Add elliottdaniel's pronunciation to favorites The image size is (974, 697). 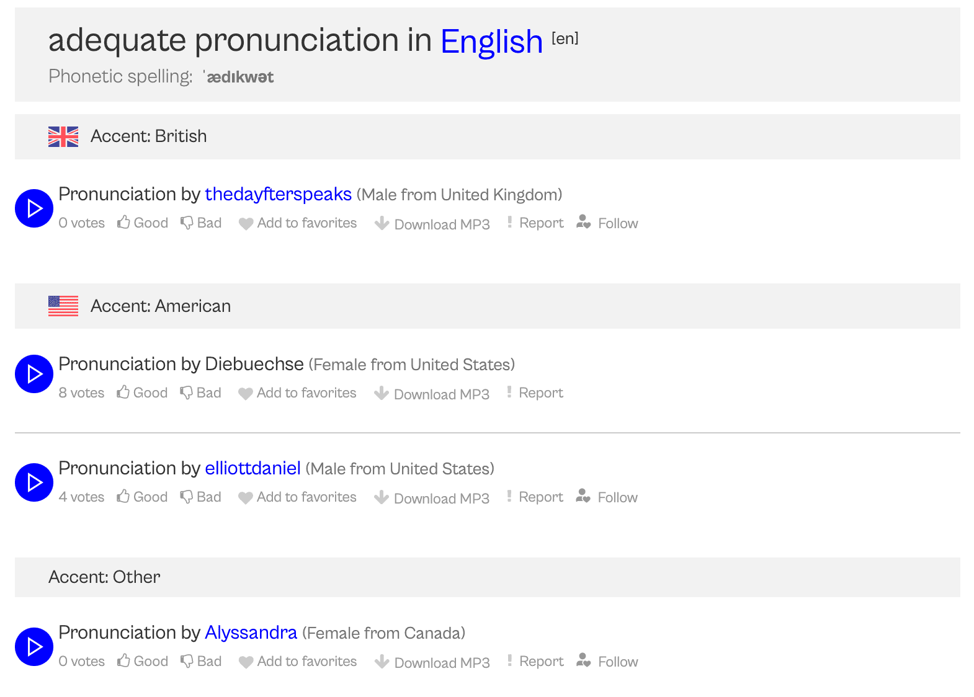click(298, 497)
